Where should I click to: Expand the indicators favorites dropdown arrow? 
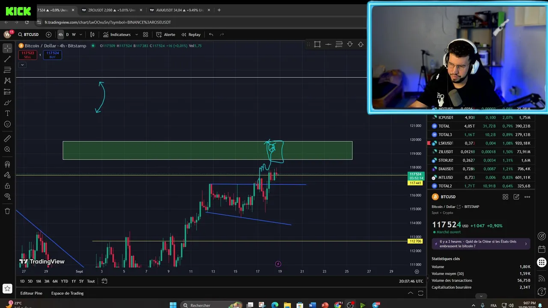137,35
